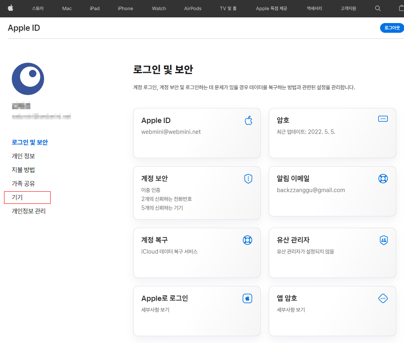Screen dimensions: 404x343
Task: Click the webmini@webmini.net email text
Action: tap(171, 132)
